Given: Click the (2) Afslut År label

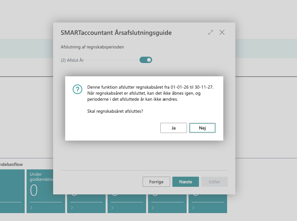Looking at the screenshot, I should pos(72,60).
